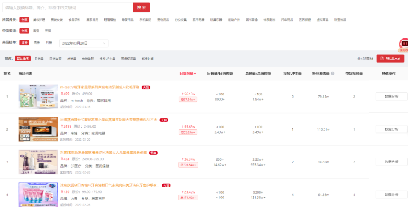Open 数据分析 for m-teeth toothbrush row
Viewport: 408px width, 209px height.
(391, 97)
